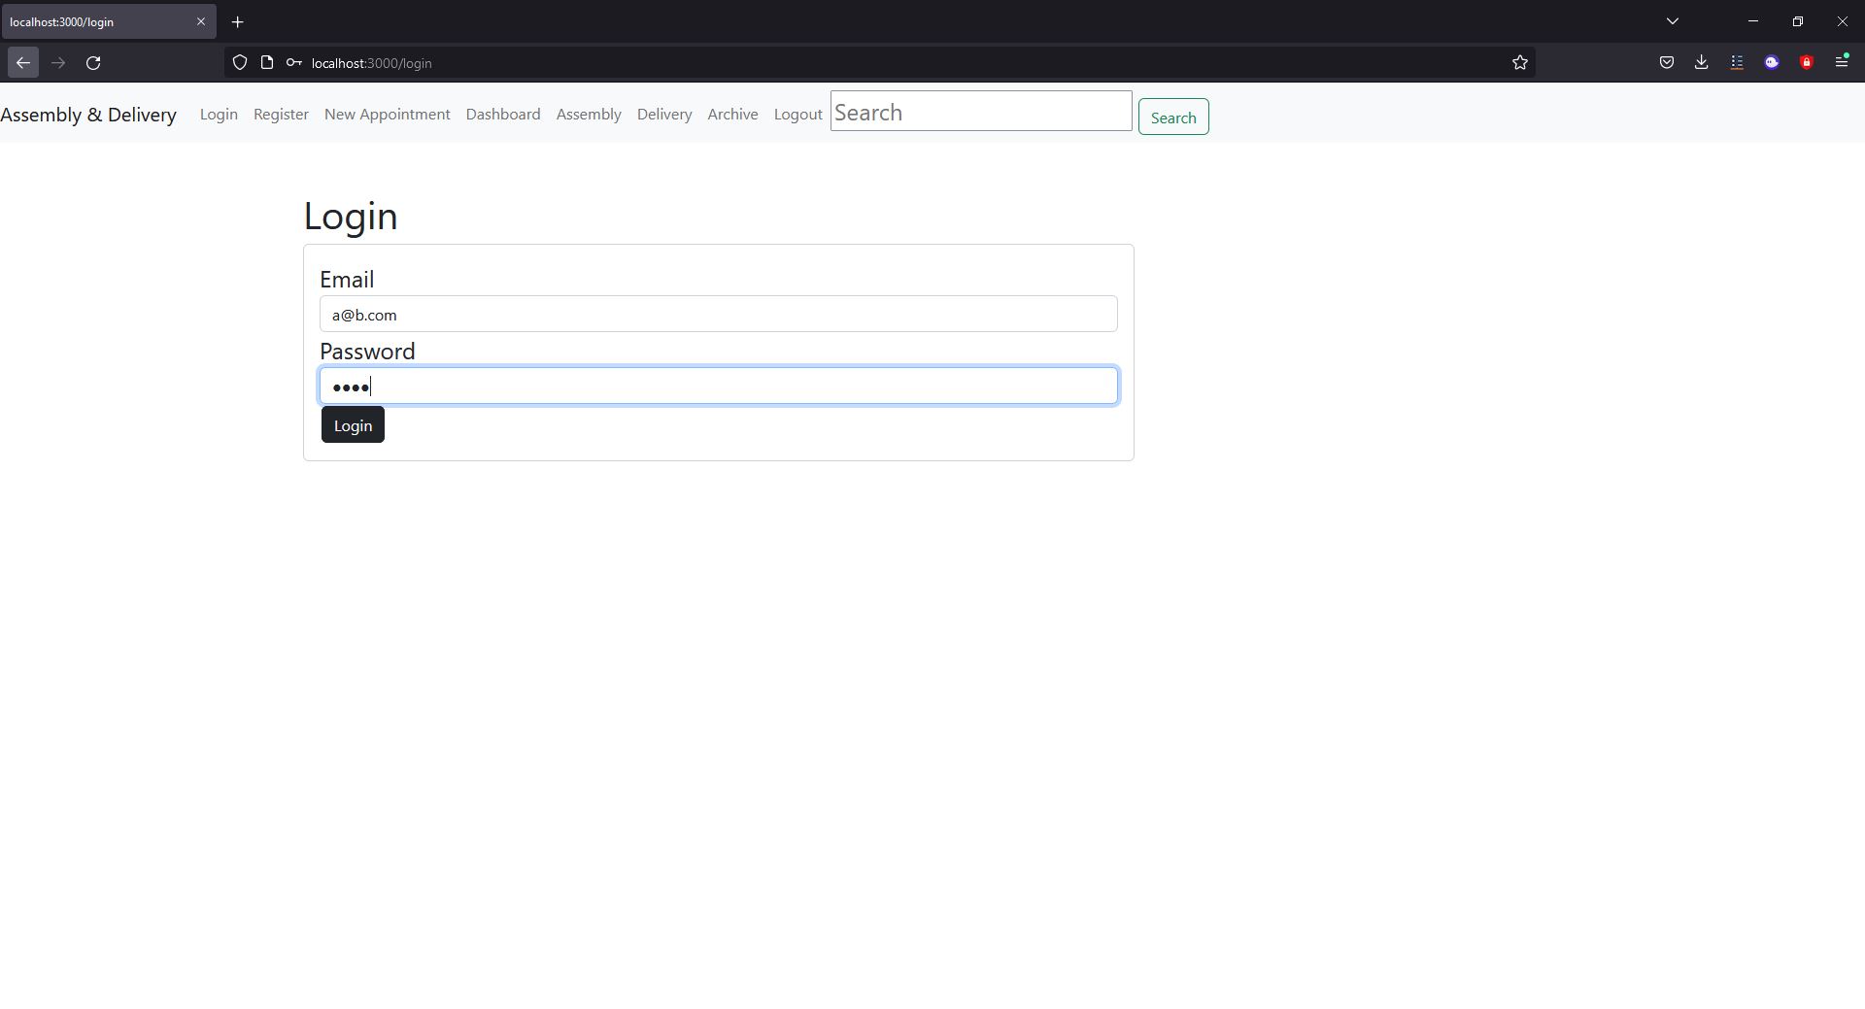Submit with the dark Login button
Image resolution: width=1865 pixels, height=1009 pixels.
[x=353, y=425]
